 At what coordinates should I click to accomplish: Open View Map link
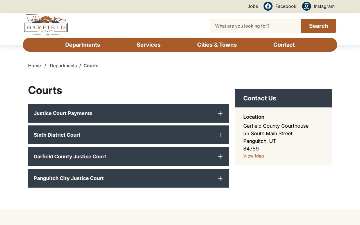click(x=253, y=156)
